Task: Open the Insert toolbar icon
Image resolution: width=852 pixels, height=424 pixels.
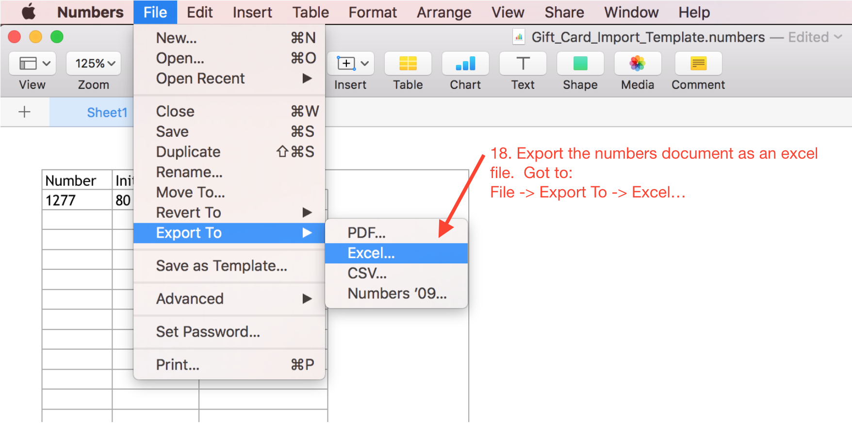Action: [x=351, y=64]
